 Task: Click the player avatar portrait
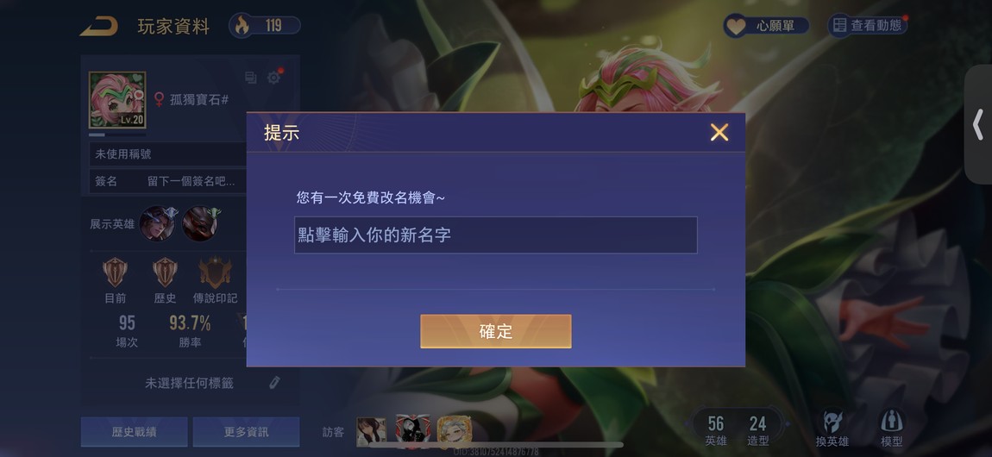coord(117,100)
